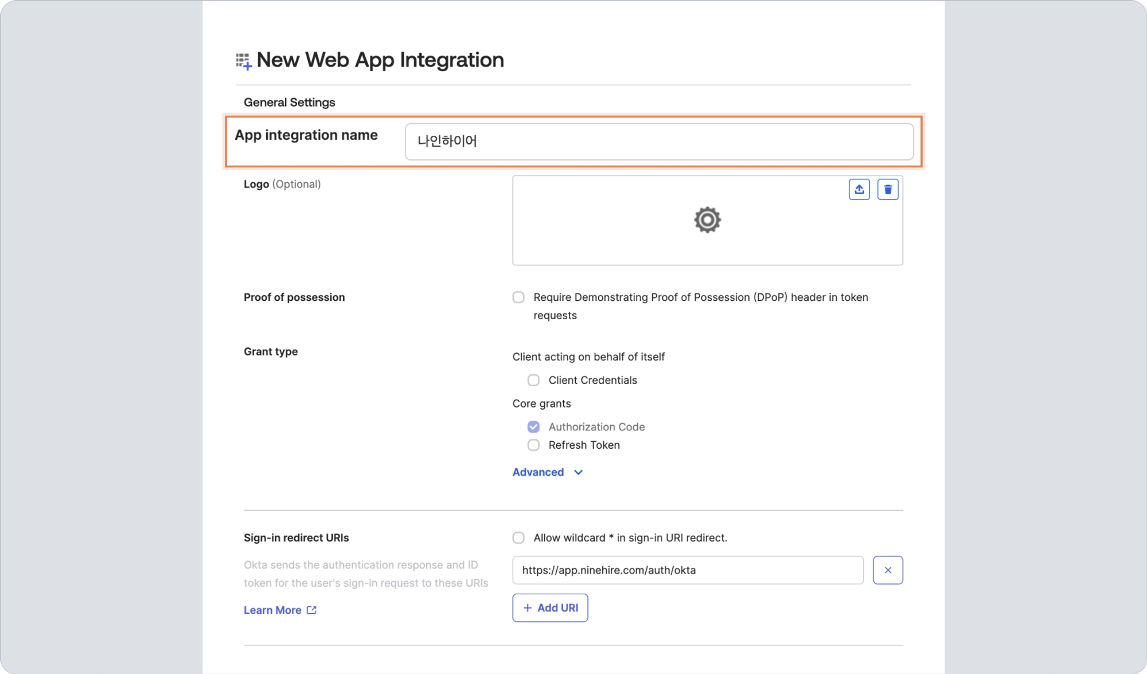Click the App integration name field

point(658,142)
